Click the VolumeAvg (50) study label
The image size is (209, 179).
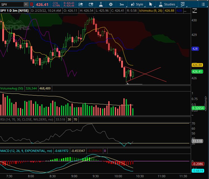click(12, 88)
